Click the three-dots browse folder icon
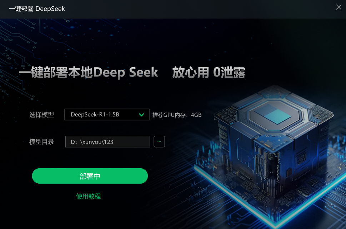The image size is (346, 229). tap(159, 141)
